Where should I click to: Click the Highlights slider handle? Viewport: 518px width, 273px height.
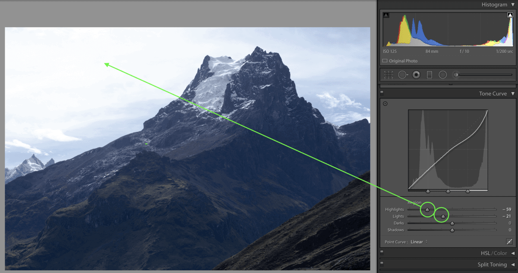tap(427, 210)
